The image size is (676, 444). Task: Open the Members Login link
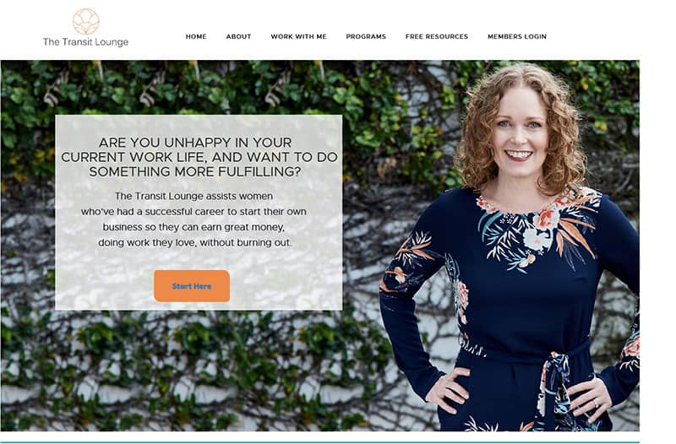517,36
